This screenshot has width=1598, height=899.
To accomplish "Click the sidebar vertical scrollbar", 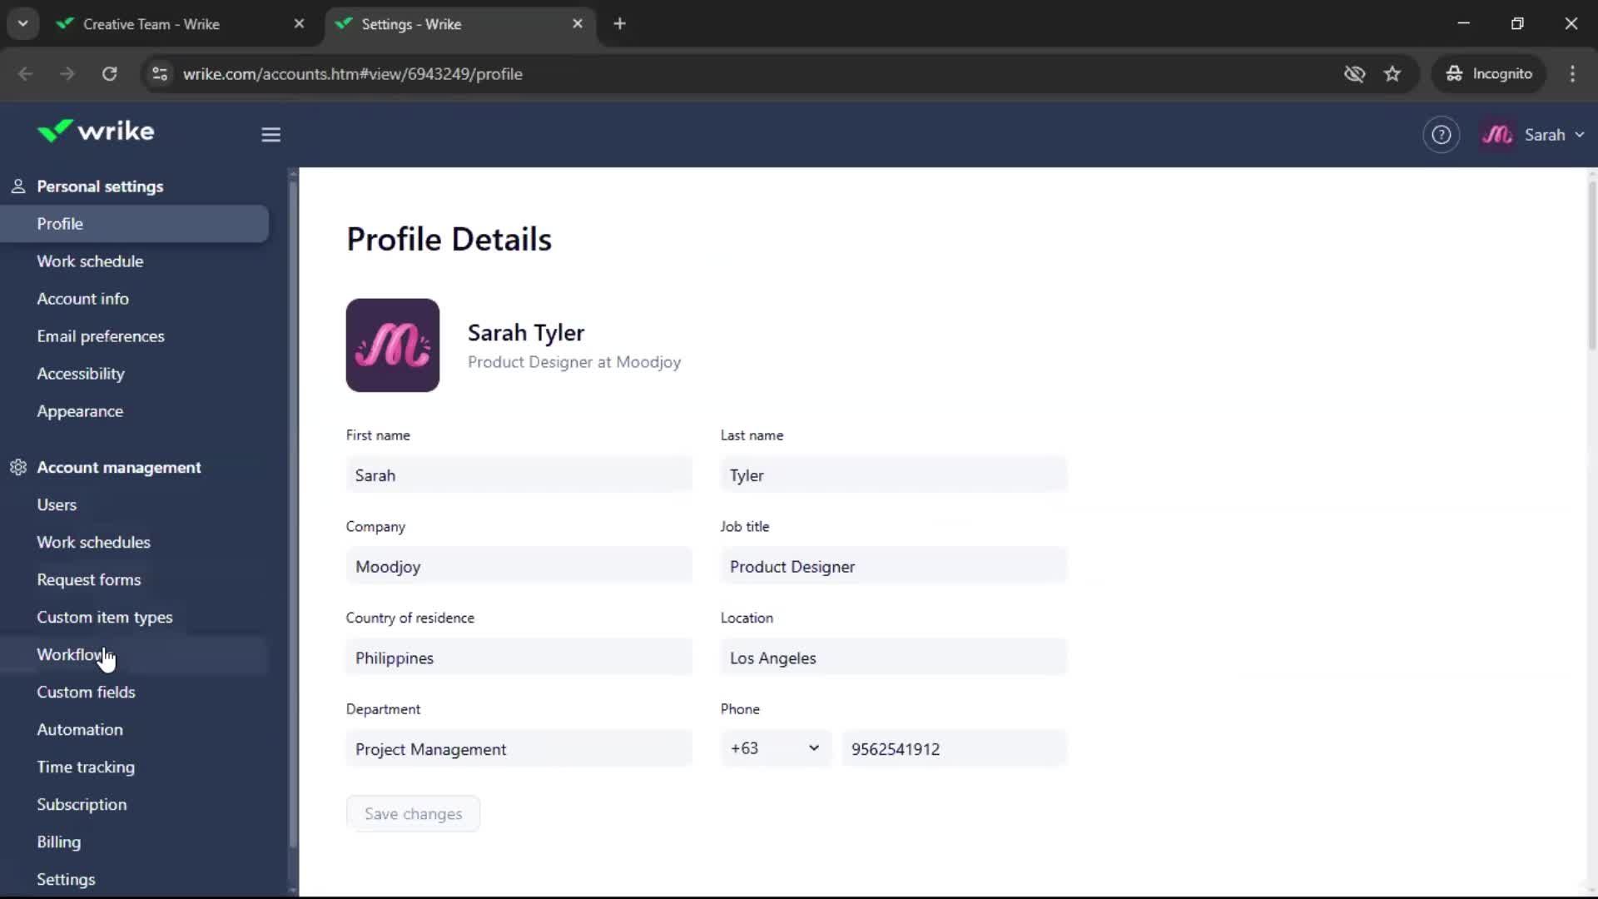I will pyautogui.click(x=293, y=516).
